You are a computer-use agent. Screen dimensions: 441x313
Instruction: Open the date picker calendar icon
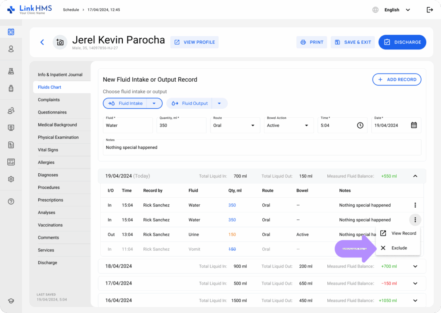pyautogui.click(x=413, y=125)
